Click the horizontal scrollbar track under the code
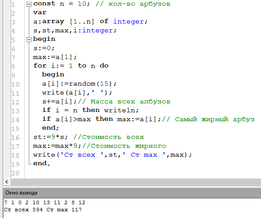 click(x=136, y=182)
